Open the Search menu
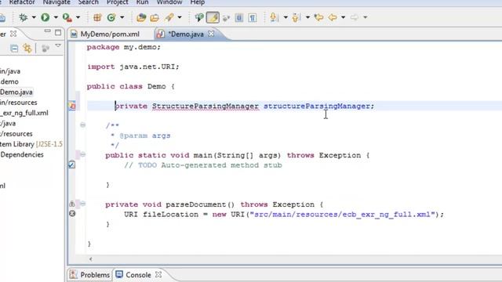This screenshot has width=502, height=282. pyautogui.click(x=89, y=2)
